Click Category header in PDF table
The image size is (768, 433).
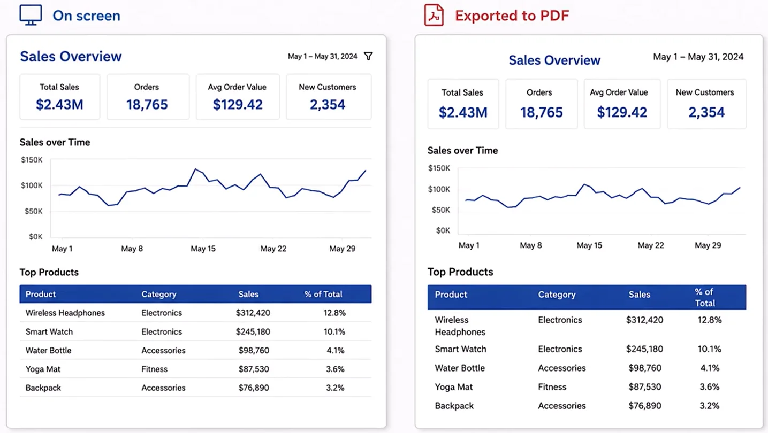tap(557, 295)
